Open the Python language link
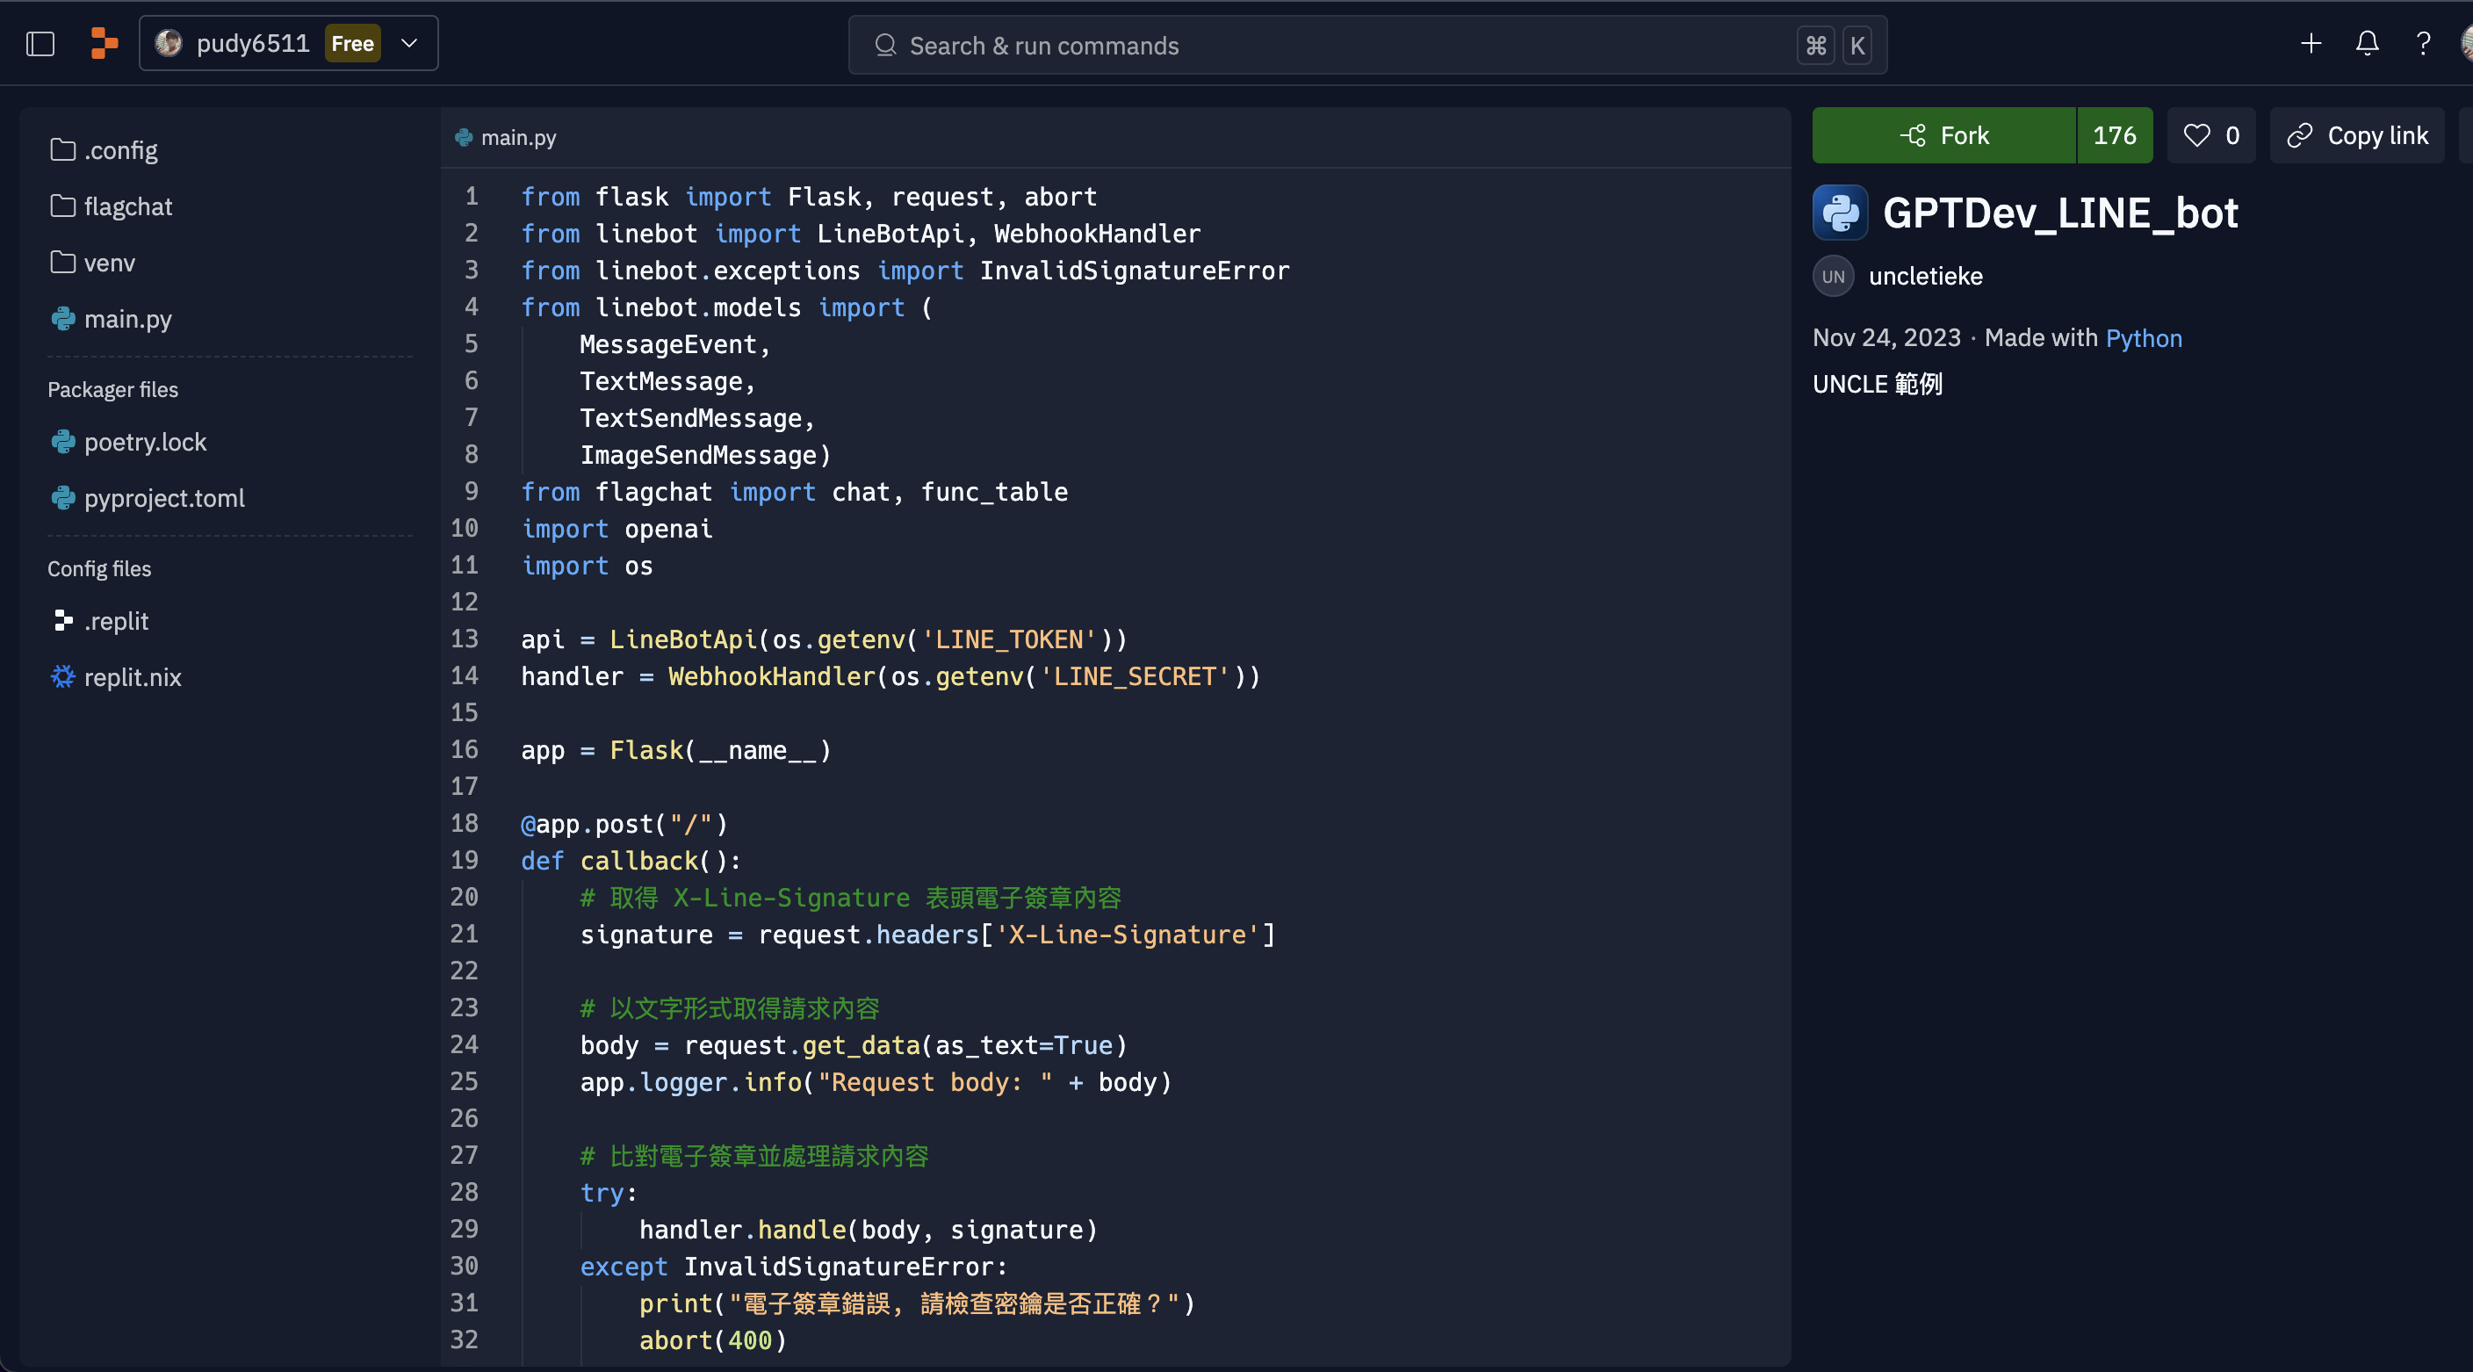Screen dimensions: 2473x1372 2144,338
